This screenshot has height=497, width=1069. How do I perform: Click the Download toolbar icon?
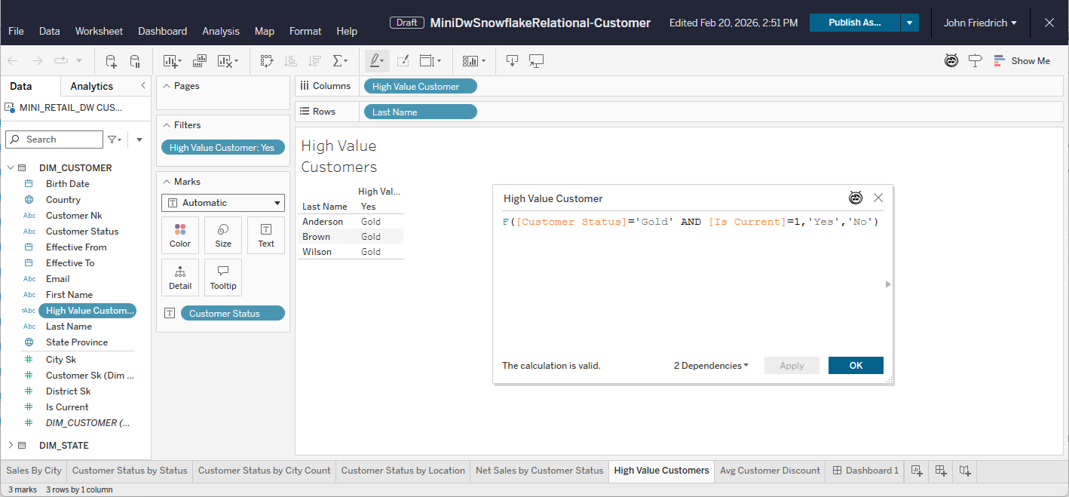click(x=512, y=61)
